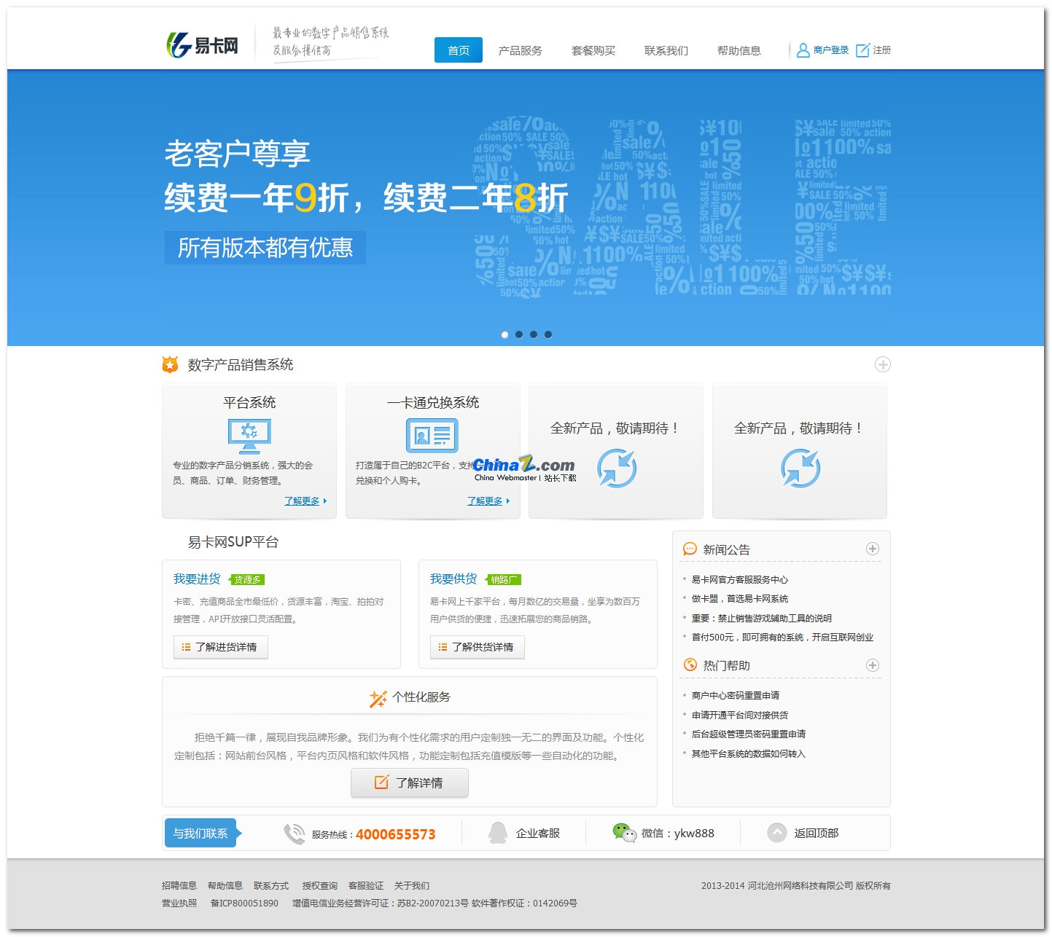Open the 我要进货 link
Viewport: 1052px width, 937px height.
pos(197,579)
